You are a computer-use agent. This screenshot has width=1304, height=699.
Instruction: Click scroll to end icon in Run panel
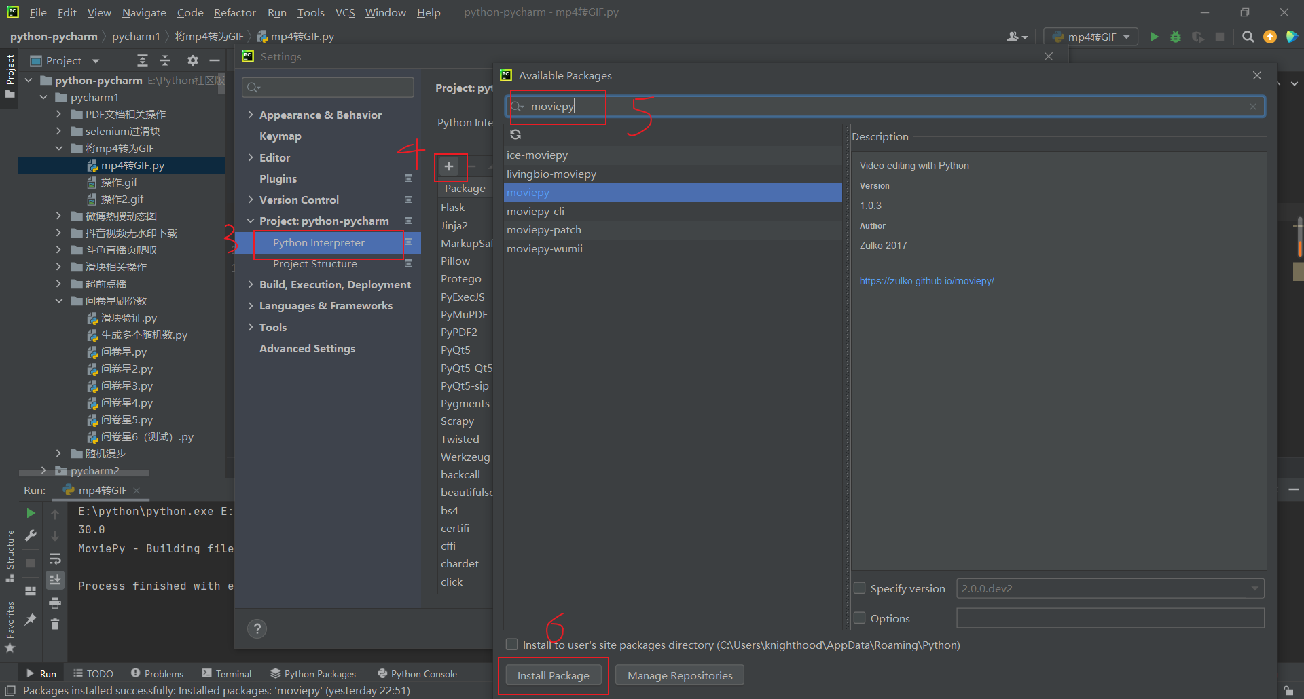pos(55,580)
